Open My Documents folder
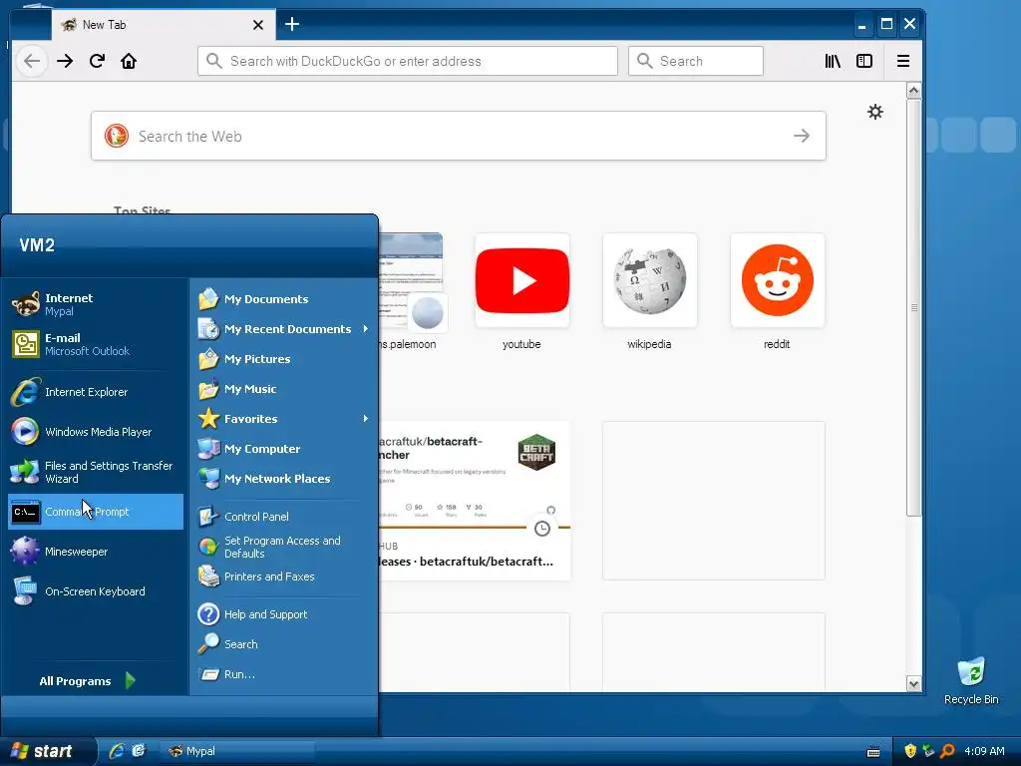Viewport: 1021px width, 766px height. (x=283, y=299)
